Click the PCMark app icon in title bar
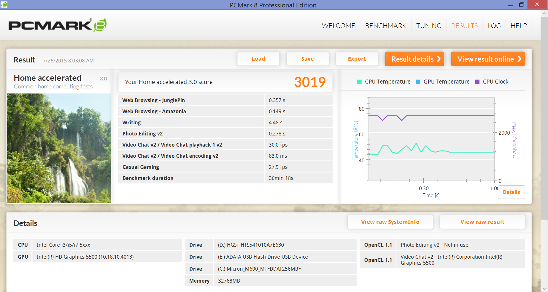Screen dimensions: 548x292 tap(4, 5)
